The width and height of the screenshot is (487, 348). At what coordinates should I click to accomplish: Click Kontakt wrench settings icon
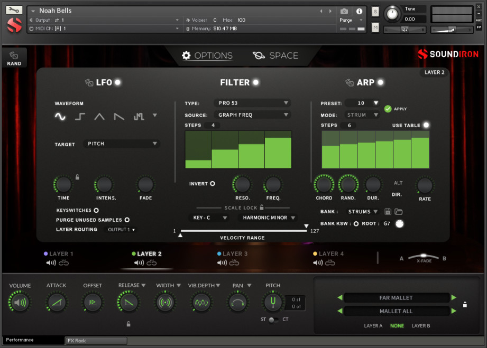[14, 10]
